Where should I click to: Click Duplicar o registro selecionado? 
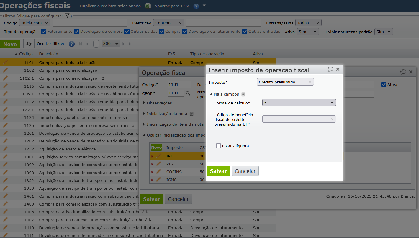[110, 6]
